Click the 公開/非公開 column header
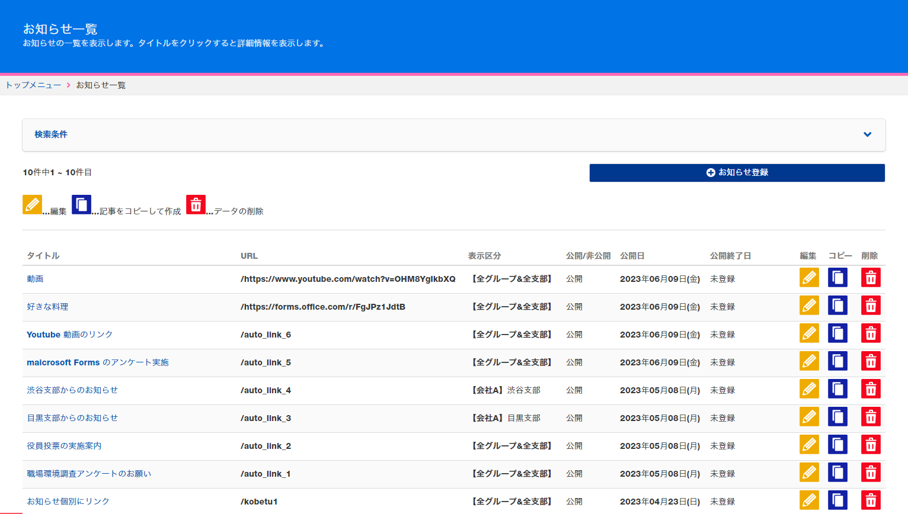The image size is (908, 514). [588, 256]
